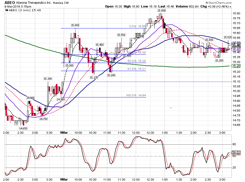This screenshot has width=245, height=182.
Task: Click the 14.650 low price label
Action: (23, 129)
